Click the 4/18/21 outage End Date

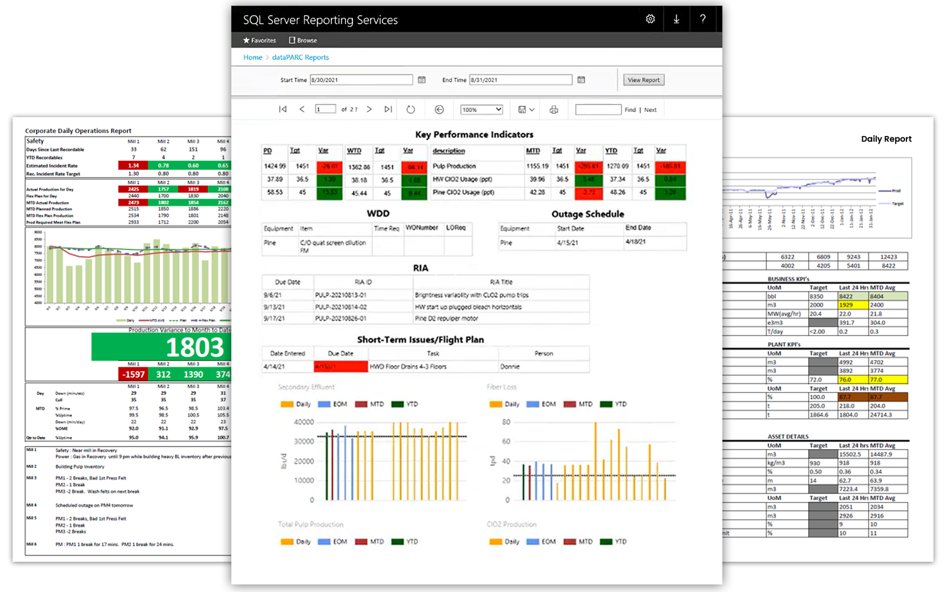click(636, 242)
